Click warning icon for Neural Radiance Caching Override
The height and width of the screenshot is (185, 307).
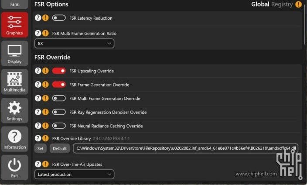pos(45,126)
